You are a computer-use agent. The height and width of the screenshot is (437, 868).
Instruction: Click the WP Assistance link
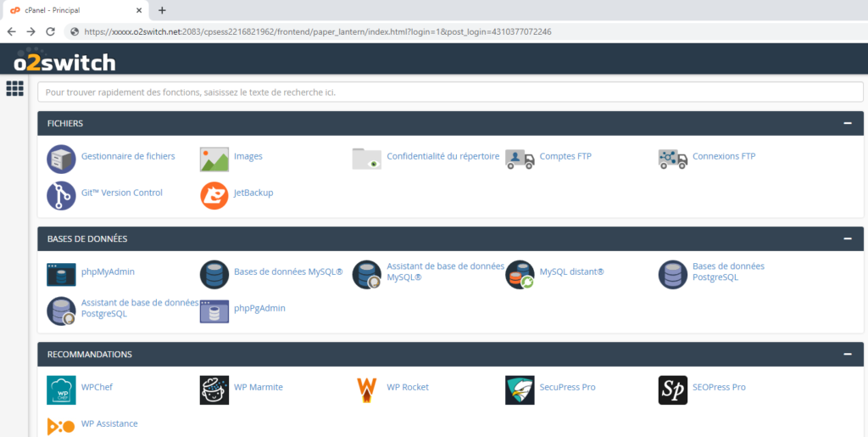[109, 423]
